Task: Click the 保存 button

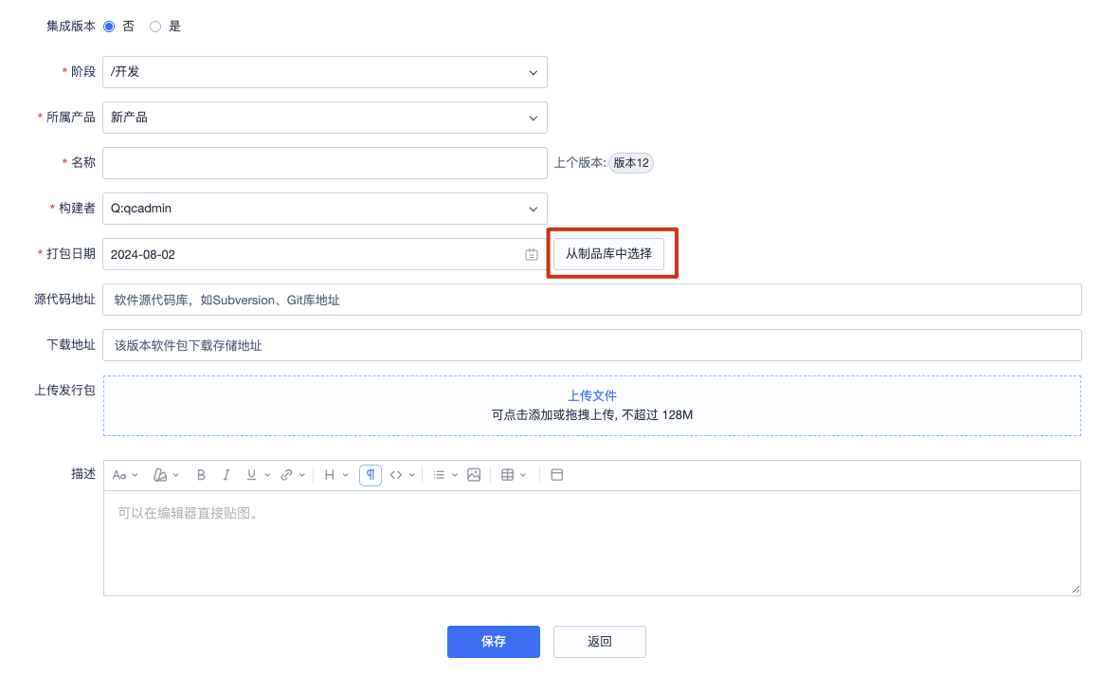Action: [x=494, y=642]
